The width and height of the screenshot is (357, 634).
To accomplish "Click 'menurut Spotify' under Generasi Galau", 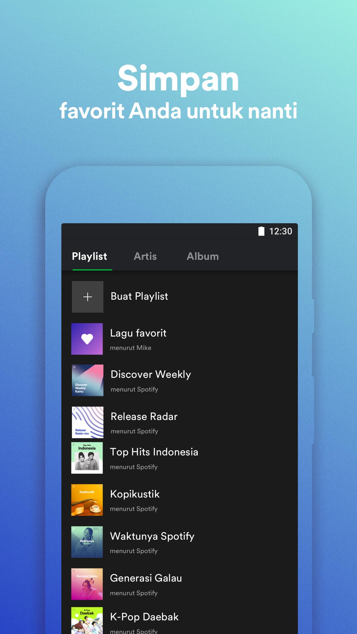I will click(x=134, y=593).
